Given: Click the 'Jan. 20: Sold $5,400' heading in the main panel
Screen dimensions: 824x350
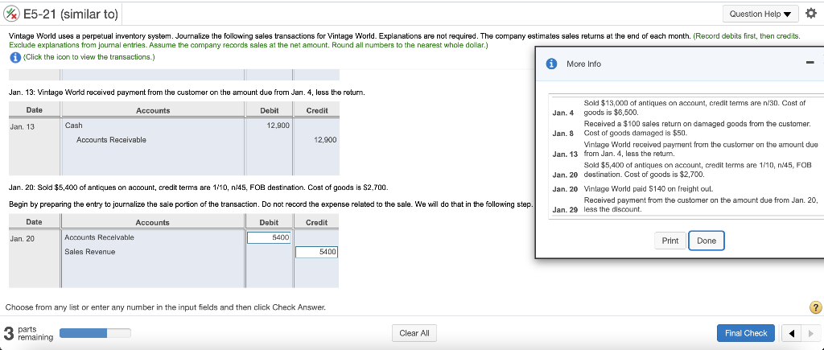Looking at the screenshot, I should 200,187.
